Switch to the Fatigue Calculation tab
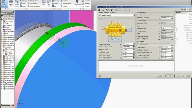This screenshot has width=192, height=108. (122, 10)
